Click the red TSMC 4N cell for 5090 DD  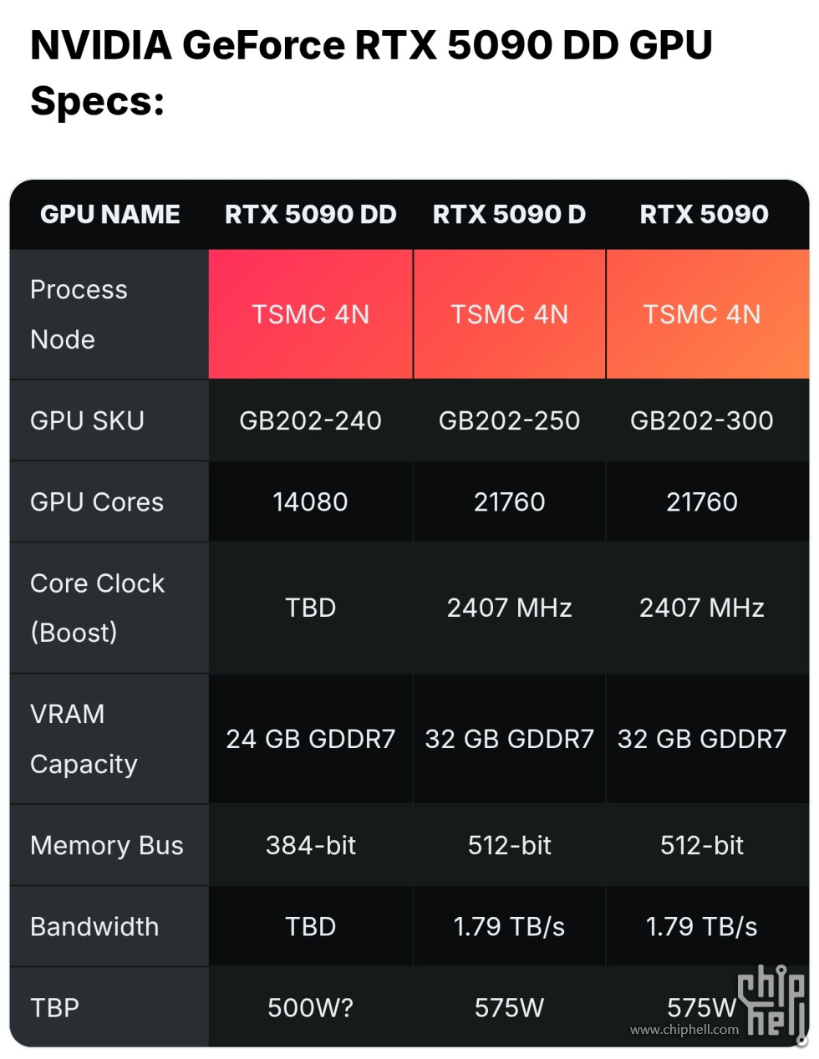pyautogui.click(x=311, y=314)
